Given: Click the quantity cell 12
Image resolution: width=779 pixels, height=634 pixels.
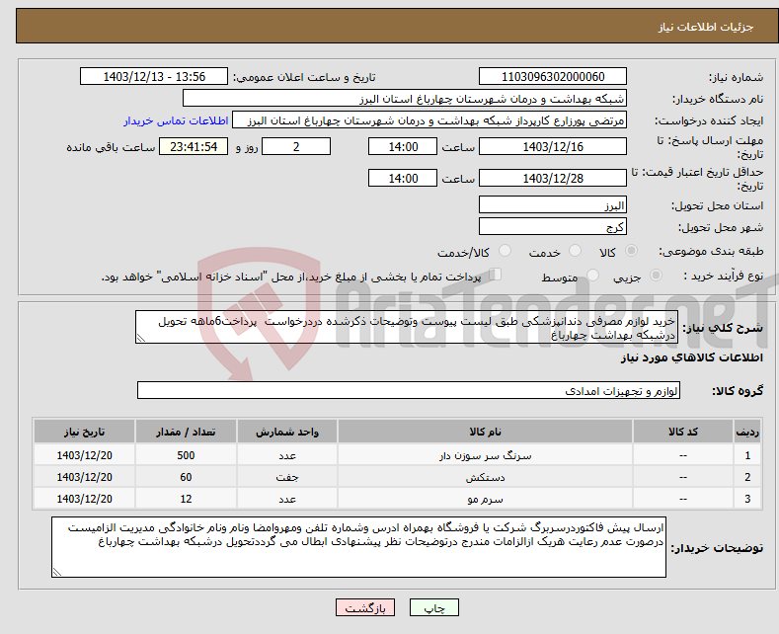Looking at the screenshot, I should [186, 499].
